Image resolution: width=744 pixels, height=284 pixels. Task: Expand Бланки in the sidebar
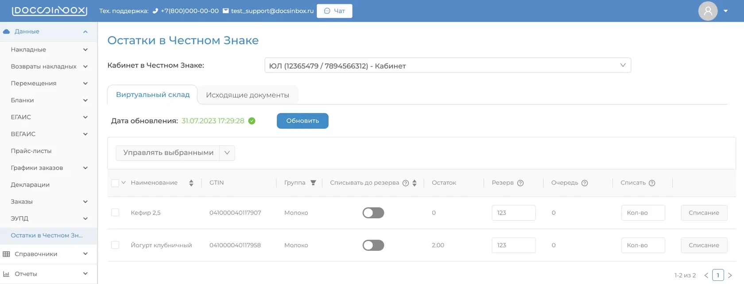(x=85, y=100)
